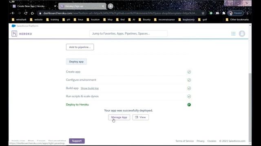This screenshot has height=146, width=261.
Task: Open the browser home page icon
Action: (x=32, y=13)
